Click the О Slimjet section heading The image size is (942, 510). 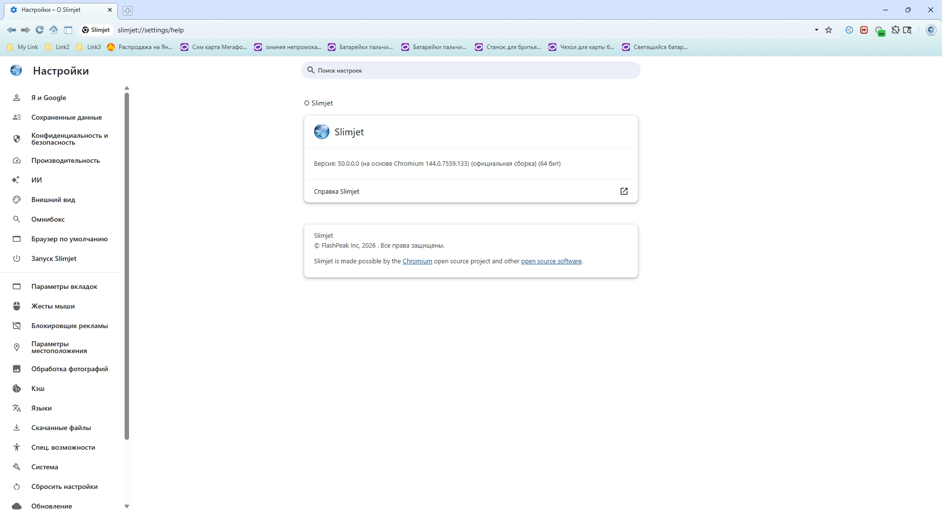coord(318,103)
